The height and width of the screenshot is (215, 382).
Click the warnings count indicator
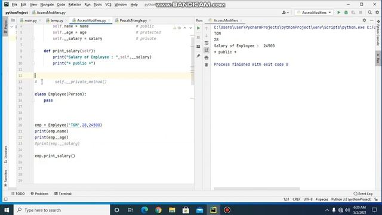[177, 28]
